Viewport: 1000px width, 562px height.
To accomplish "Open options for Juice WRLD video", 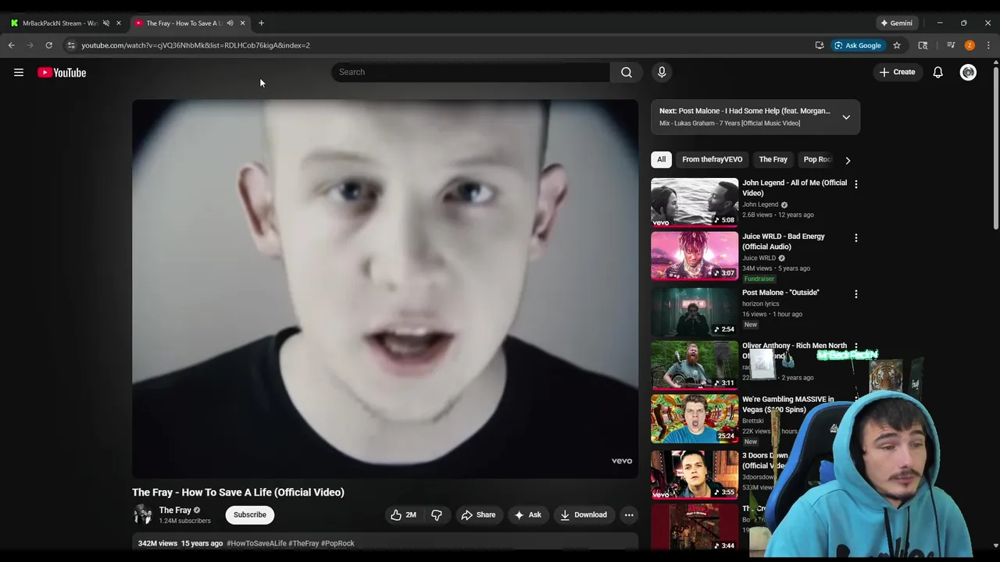I will [x=855, y=238].
